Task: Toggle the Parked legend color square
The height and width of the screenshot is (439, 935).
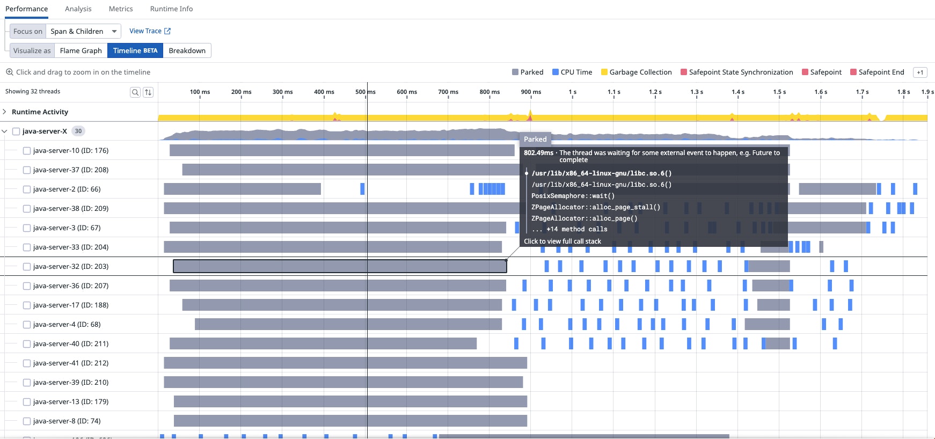Action: (x=515, y=72)
